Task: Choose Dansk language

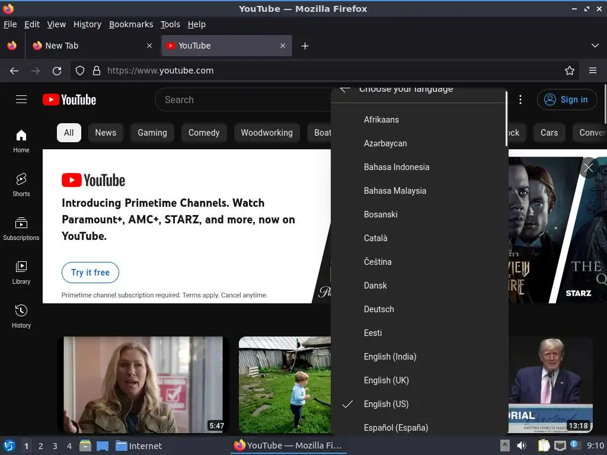Action: (x=418, y=286)
